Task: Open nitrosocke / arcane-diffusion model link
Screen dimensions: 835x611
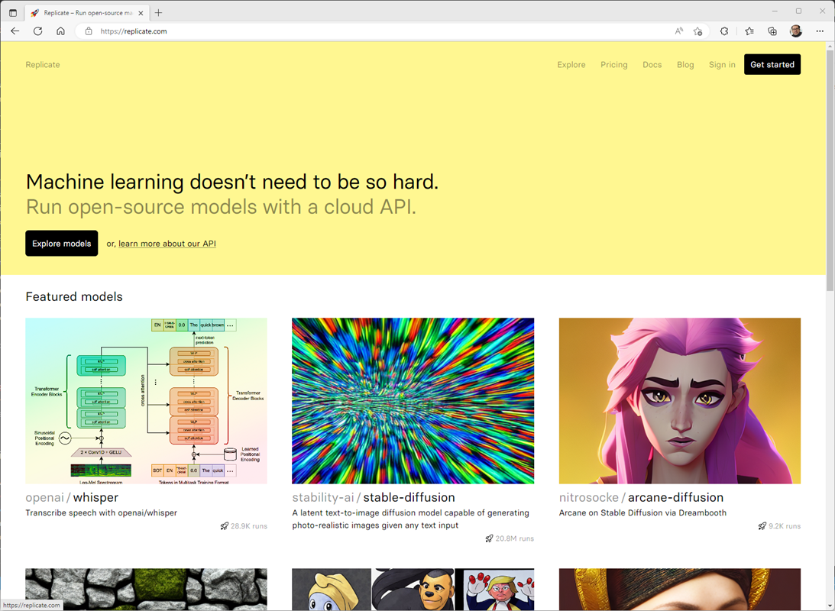Action: (641, 497)
